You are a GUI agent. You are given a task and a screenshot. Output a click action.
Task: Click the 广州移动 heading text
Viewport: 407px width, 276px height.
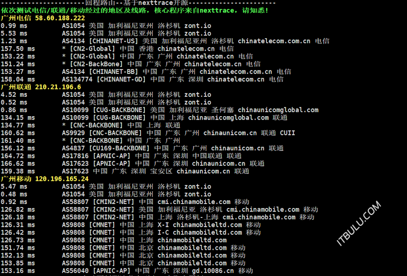16,179
